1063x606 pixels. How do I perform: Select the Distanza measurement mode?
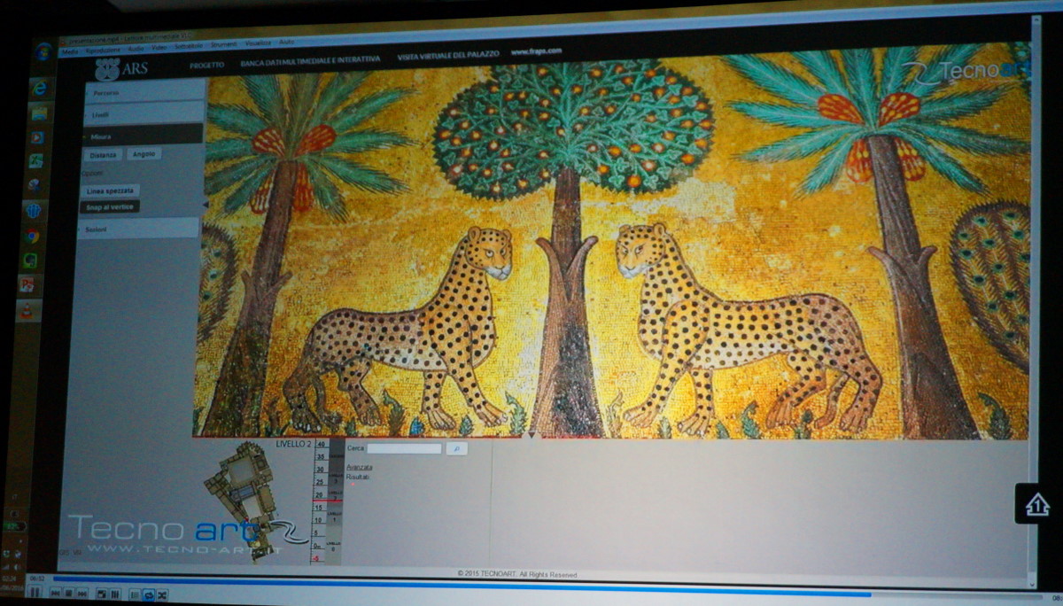(x=101, y=154)
